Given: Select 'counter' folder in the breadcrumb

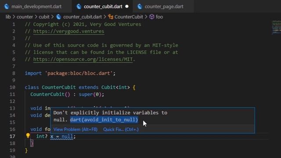Looking at the screenshot, I should click(25, 17).
